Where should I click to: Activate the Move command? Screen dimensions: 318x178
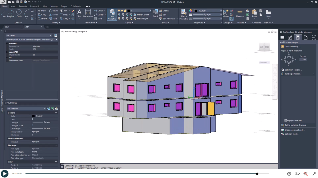[x=42, y=11]
